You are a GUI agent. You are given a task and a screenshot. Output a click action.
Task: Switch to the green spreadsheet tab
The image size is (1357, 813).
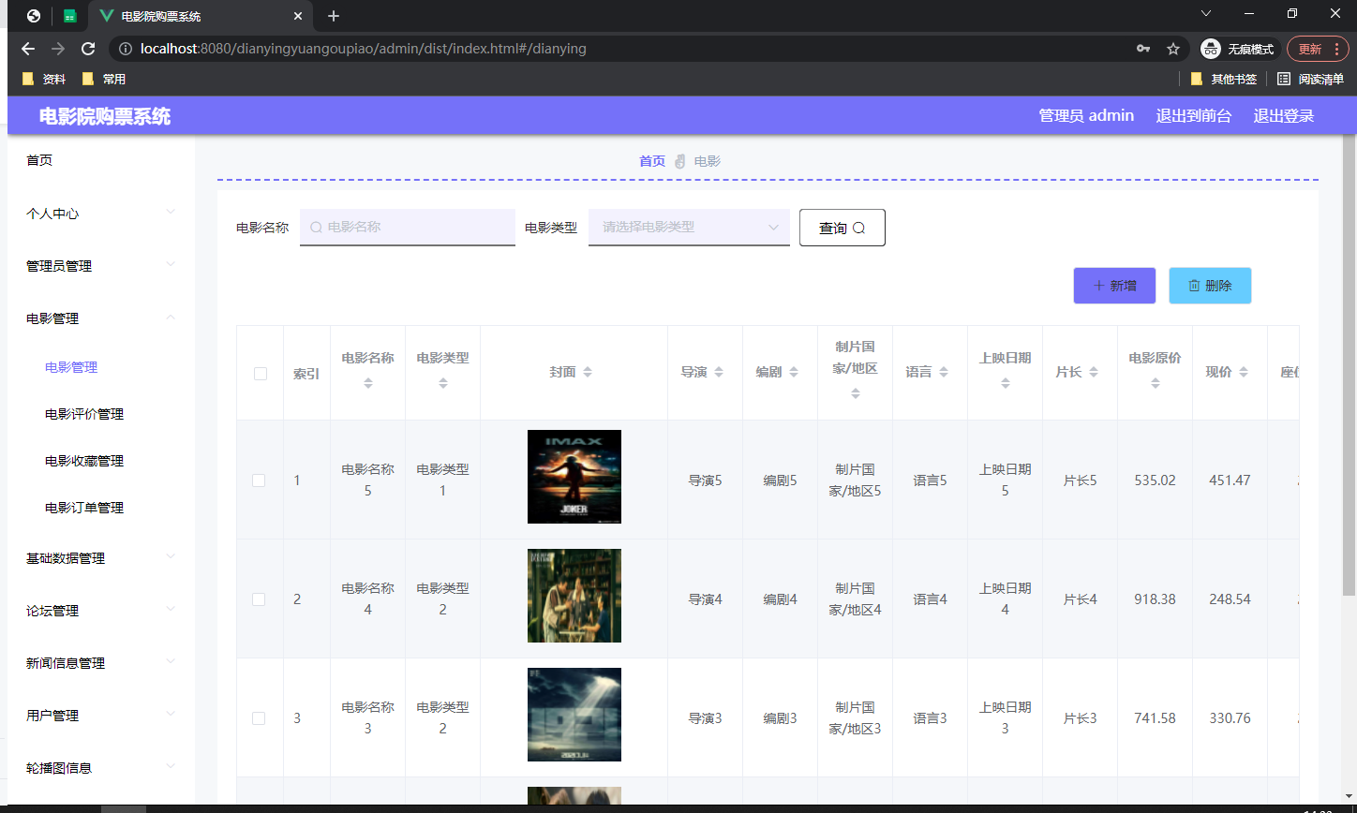(x=70, y=16)
